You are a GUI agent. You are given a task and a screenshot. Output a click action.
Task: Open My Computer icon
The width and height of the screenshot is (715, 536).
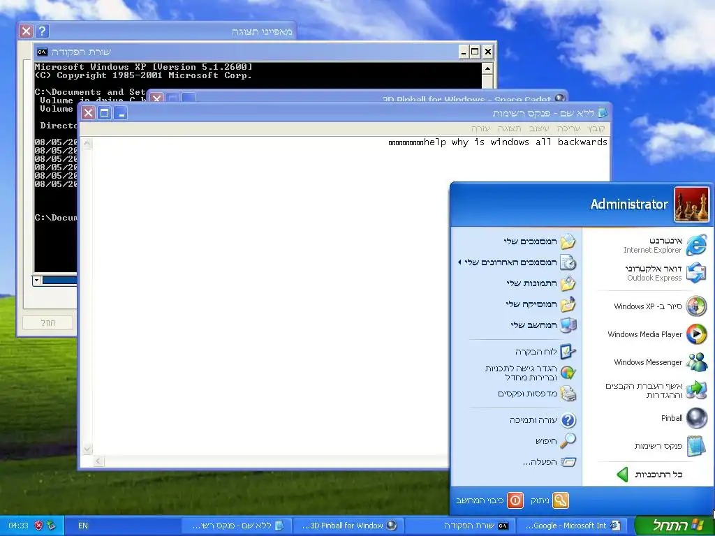pos(568,325)
